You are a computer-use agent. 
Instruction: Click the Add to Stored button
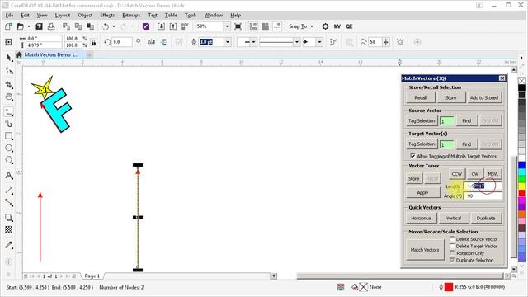pyautogui.click(x=484, y=97)
